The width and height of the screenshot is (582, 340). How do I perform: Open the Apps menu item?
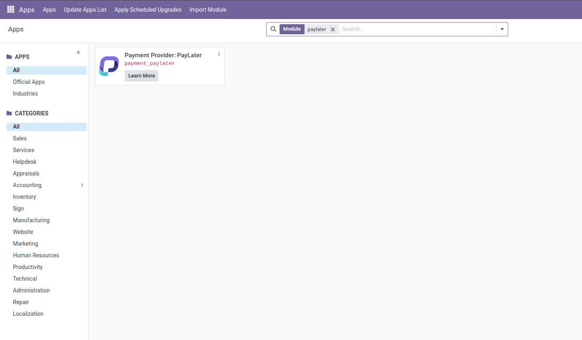[x=49, y=10]
